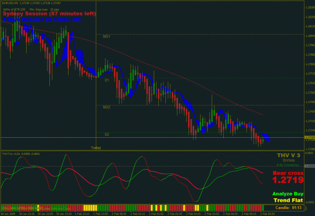Click the Candle 01:13 countdown timer
Screen dimensions: 315x216
(x=288, y=208)
